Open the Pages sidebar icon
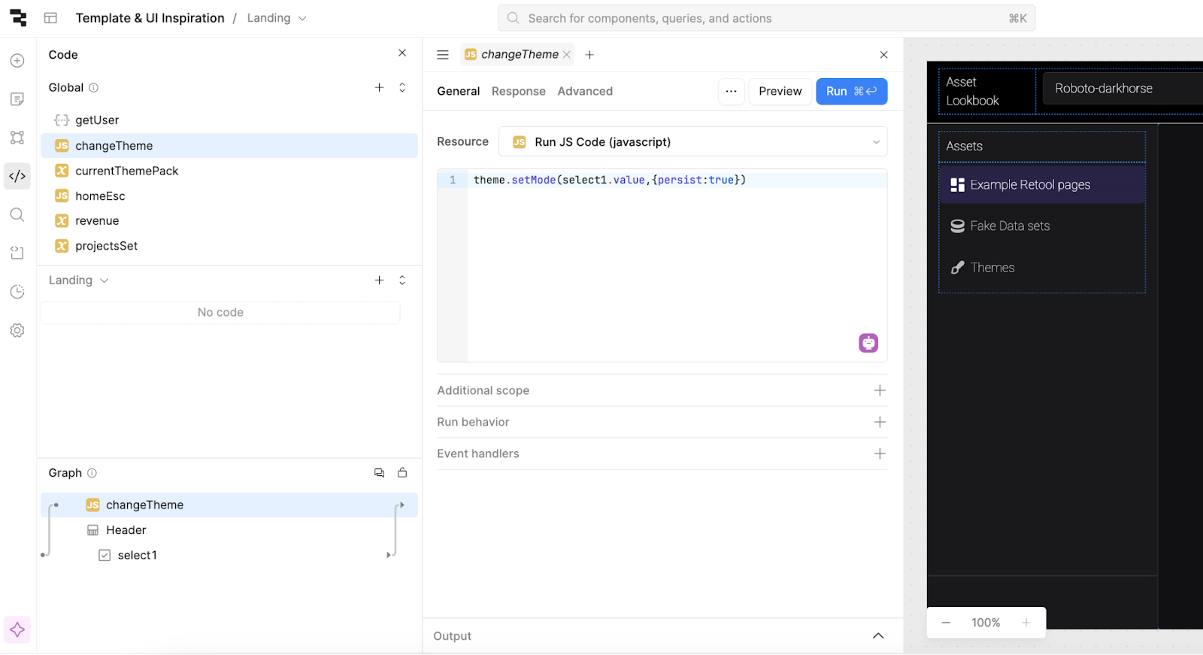This screenshot has width=1203, height=655. (x=17, y=99)
